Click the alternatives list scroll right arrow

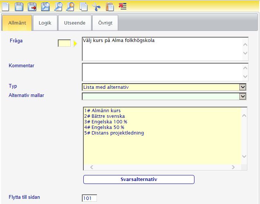pyautogui.click(x=233, y=167)
